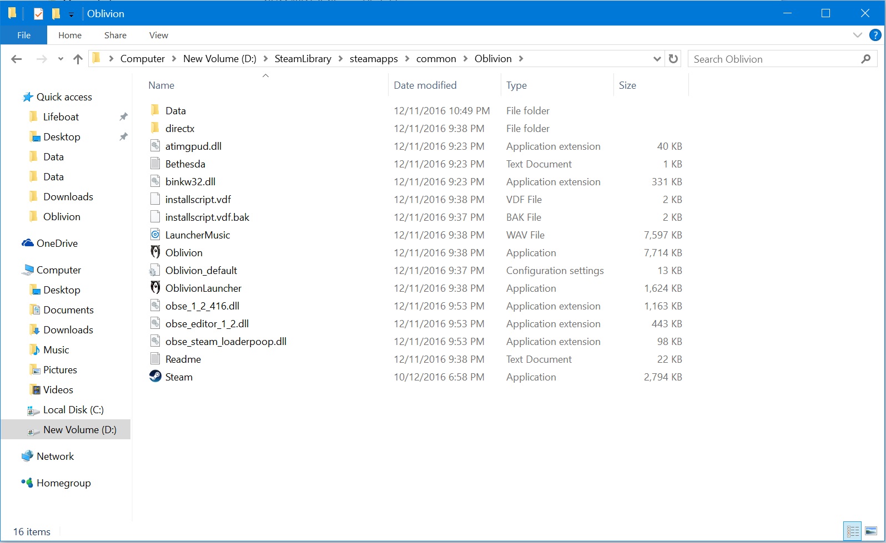Sort files by the Size column header
Screen dimensions: 886x543
(627, 85)
